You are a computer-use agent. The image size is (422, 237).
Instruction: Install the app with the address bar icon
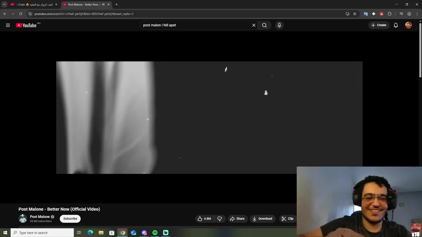[x=347, y=14]
